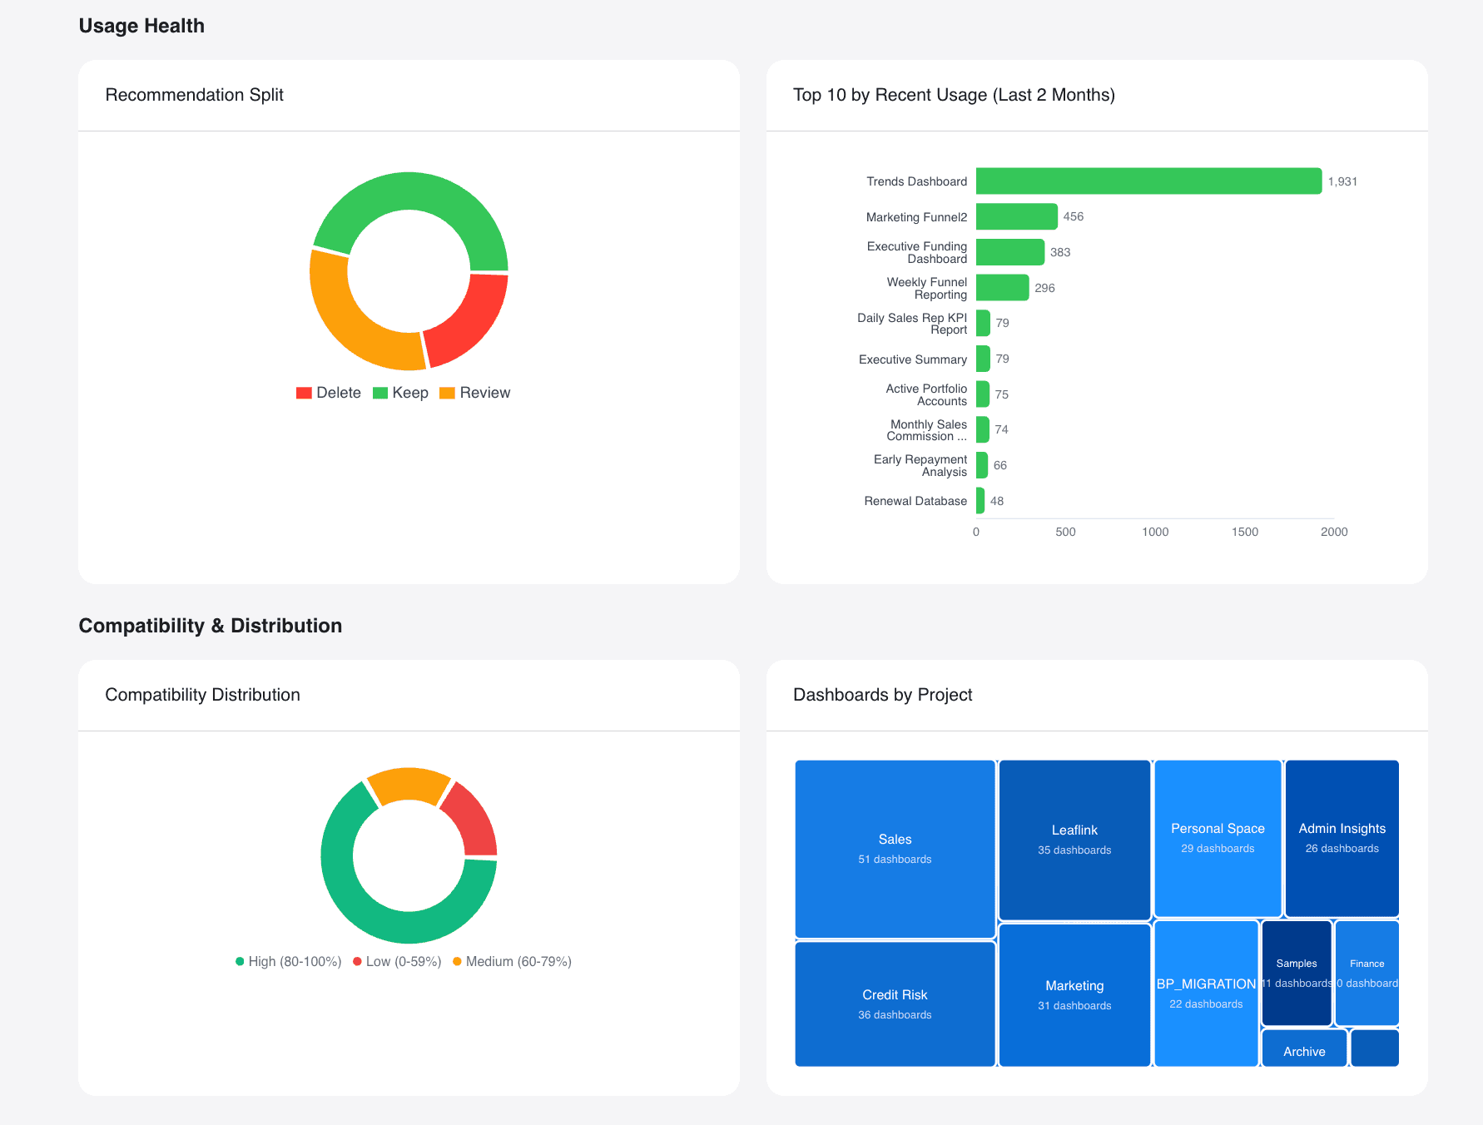Viewport: 1483px width, 1125px height.
Task: Click the Renewal Database bar
Action: click(982, 500)
